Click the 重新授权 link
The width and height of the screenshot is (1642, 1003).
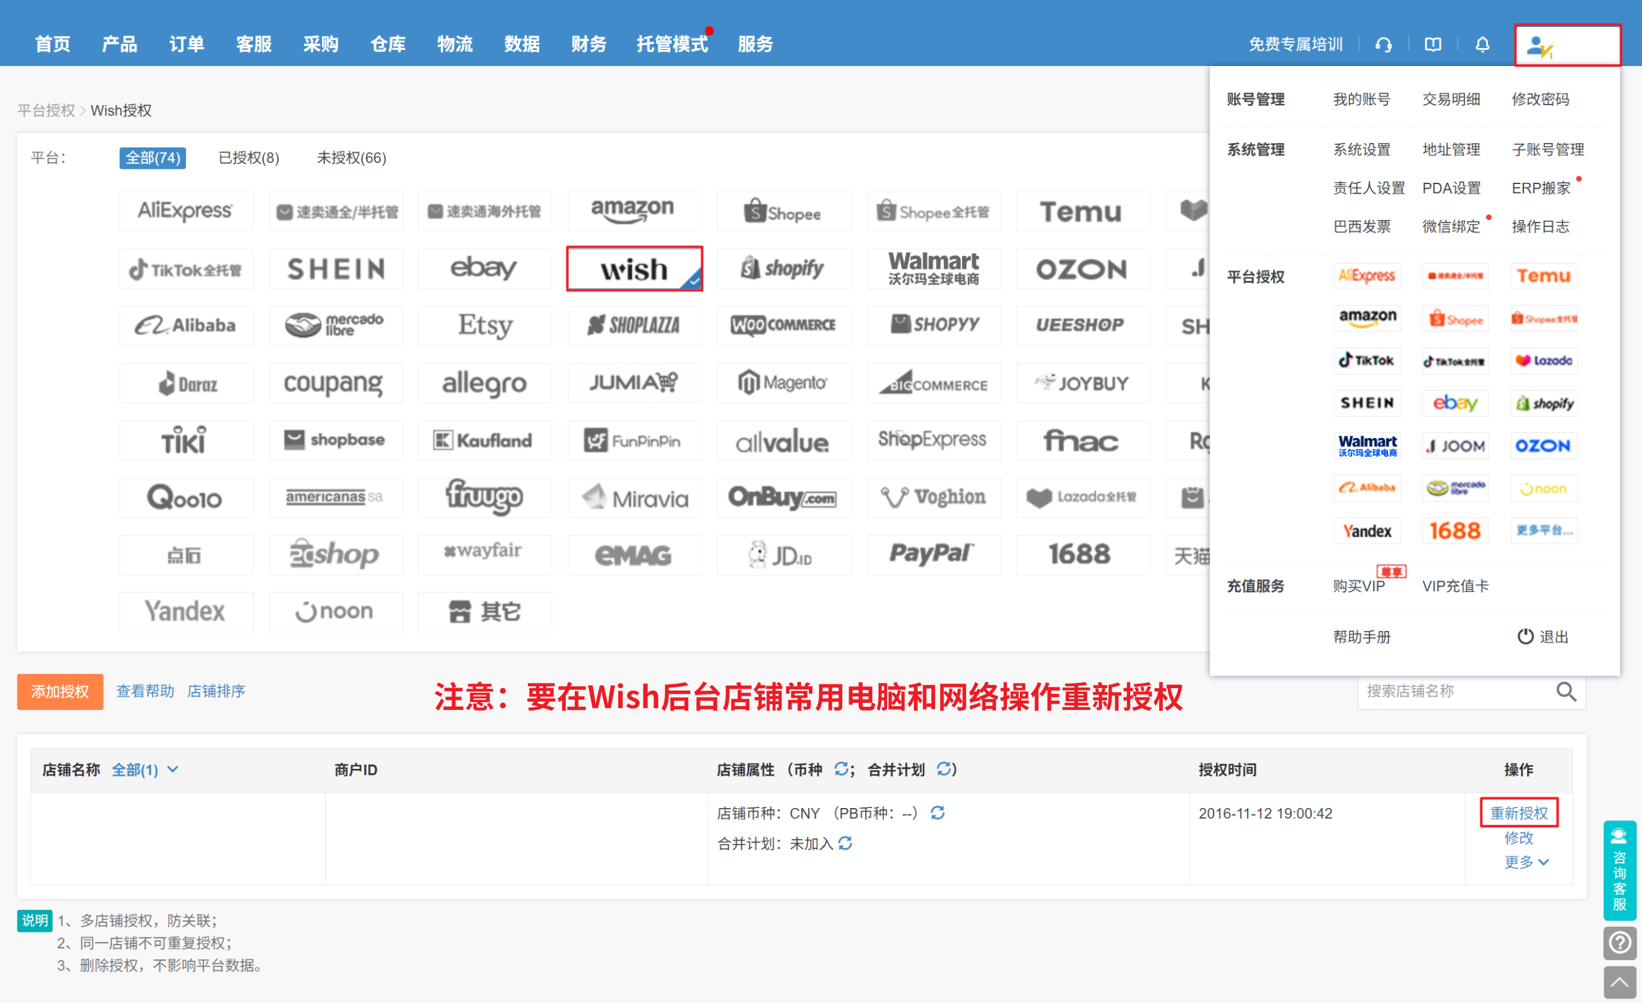click(1519, 813)
